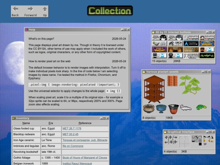The width and height of the screenshot is (220, 165).
Task: Open the MET 26.7.1178 reference link
Action: coord(72,128)
